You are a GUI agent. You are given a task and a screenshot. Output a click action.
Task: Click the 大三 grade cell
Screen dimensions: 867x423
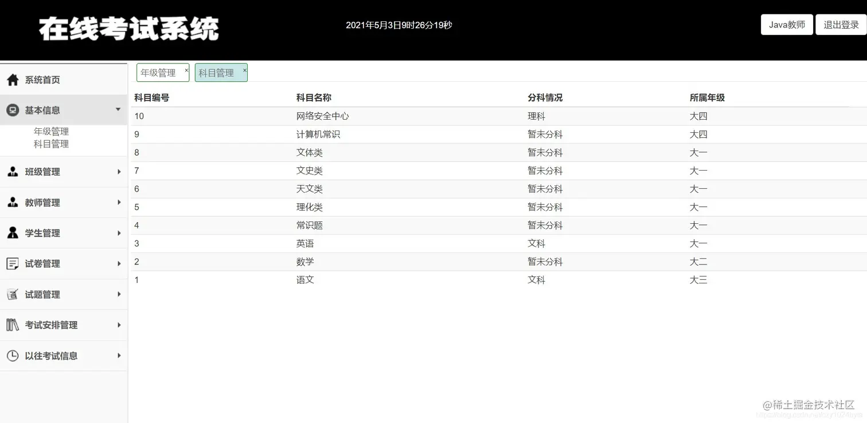point(698,280)
